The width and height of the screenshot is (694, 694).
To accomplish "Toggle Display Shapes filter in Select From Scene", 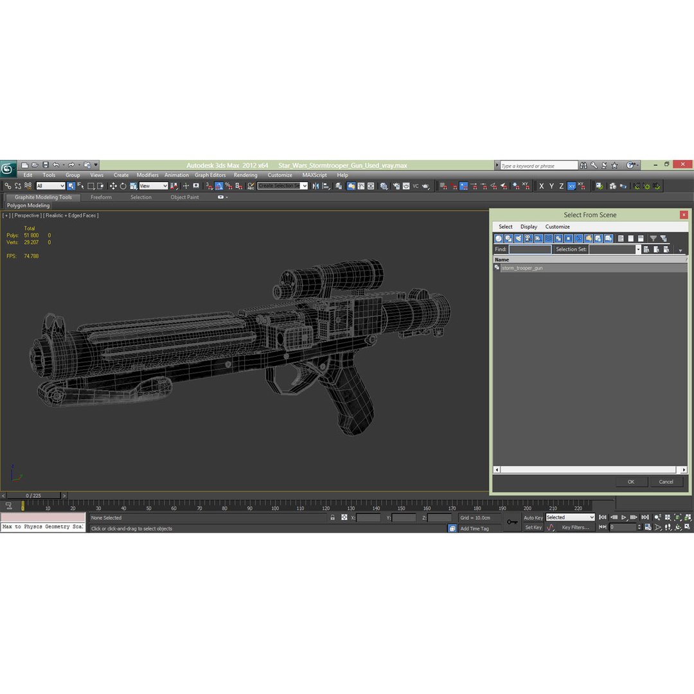I will coord(508,238).
